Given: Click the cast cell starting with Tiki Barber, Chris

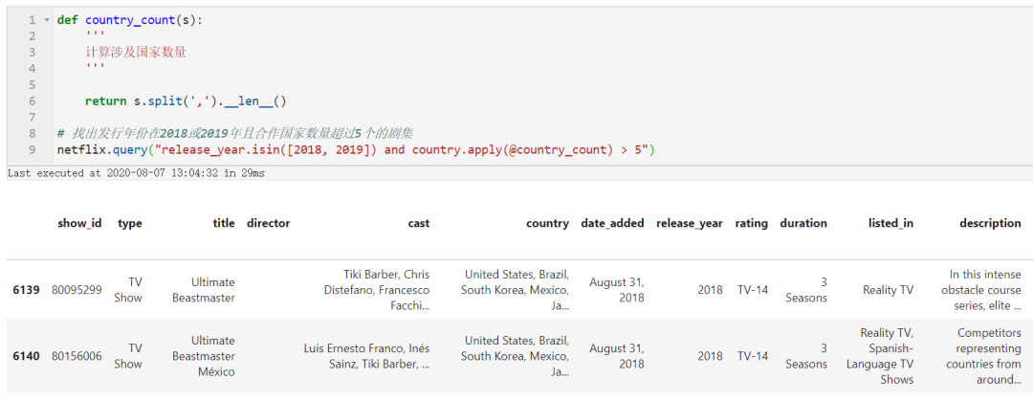Looking at the screenshot, I should 377,290.
